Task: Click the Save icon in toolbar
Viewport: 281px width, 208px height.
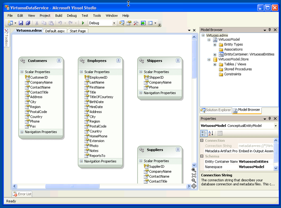Action: (x=21, y=23)
